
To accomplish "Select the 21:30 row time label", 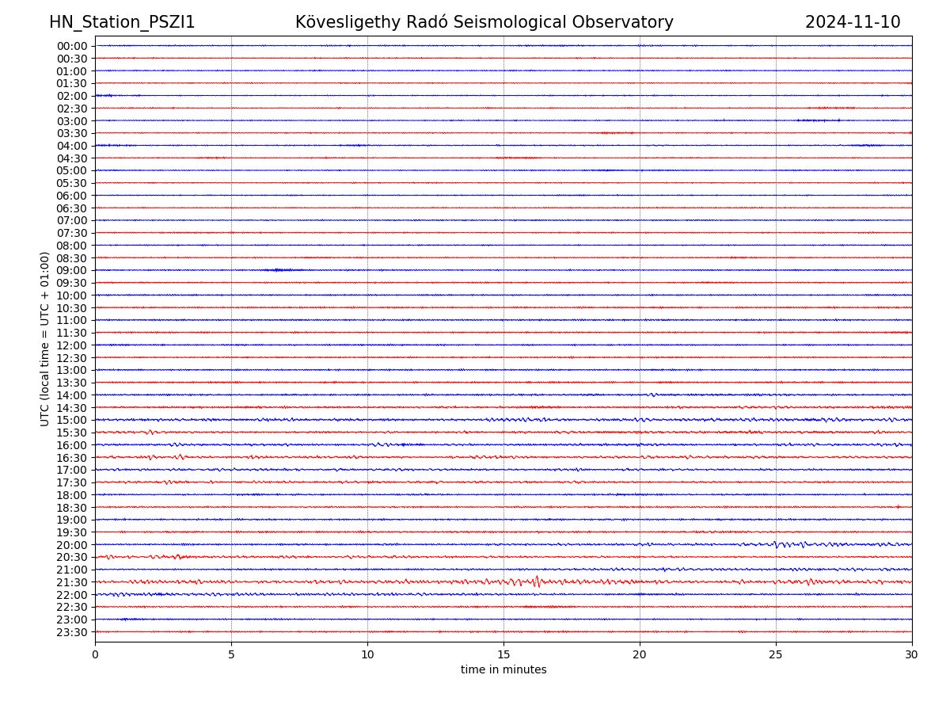I will [x=72, y=582].
